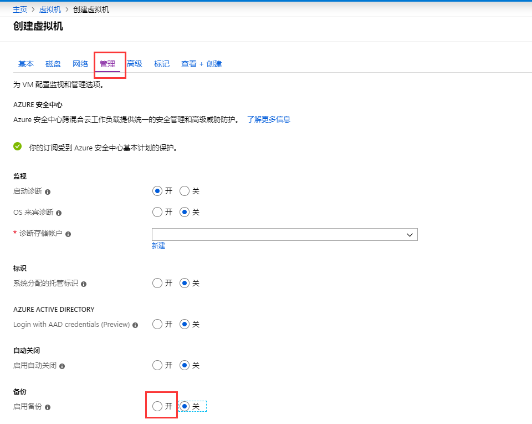Click the 了解更多信息 link

[x=268, y=119]
